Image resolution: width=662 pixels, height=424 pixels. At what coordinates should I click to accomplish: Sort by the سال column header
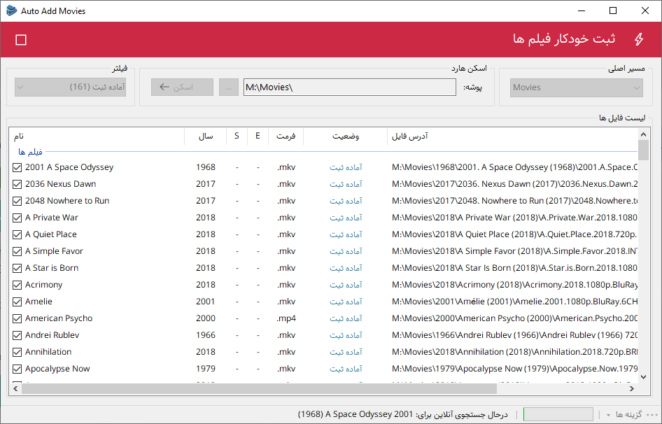click(206, 136)
